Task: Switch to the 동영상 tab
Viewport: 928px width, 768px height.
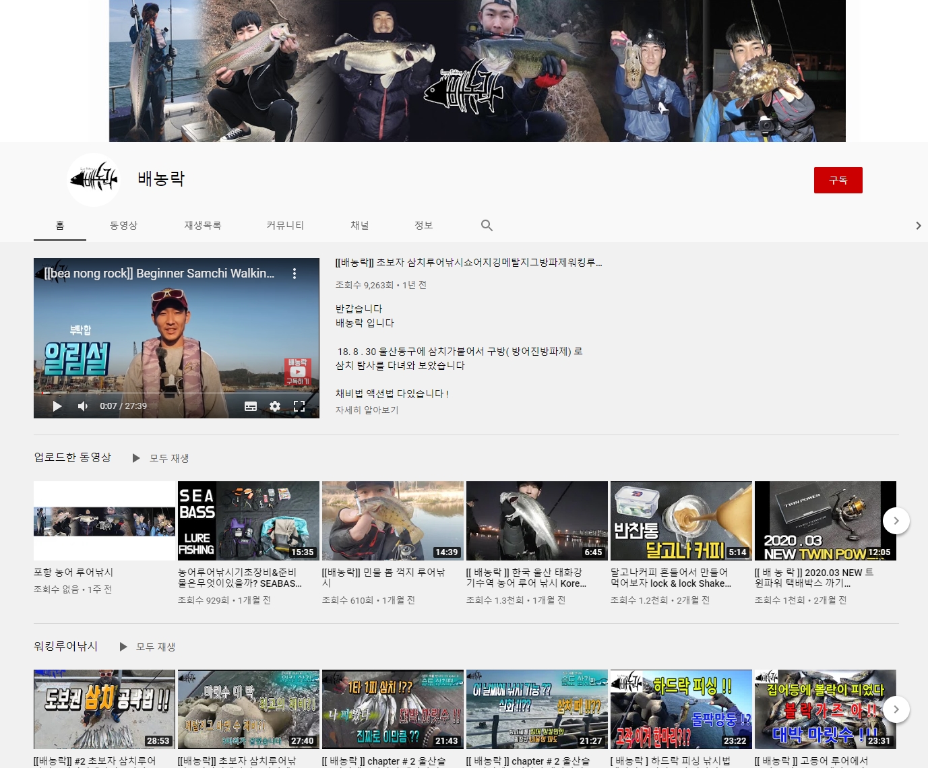Action: (123, 226)
